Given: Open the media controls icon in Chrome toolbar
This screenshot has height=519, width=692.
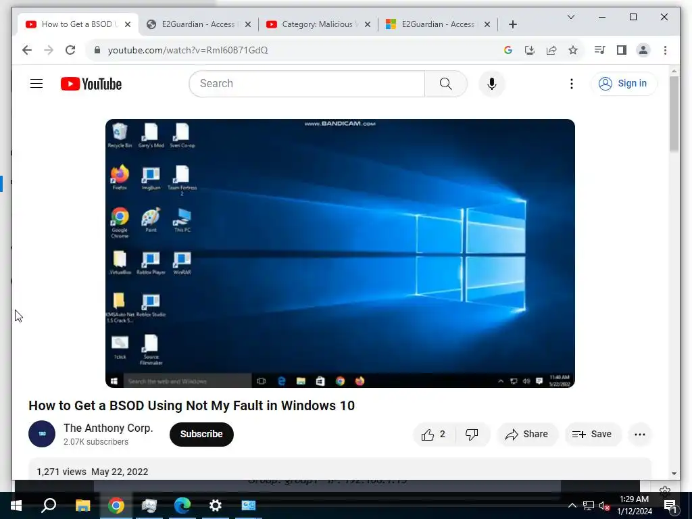Looking at the screenshot, I should [599, 50].
